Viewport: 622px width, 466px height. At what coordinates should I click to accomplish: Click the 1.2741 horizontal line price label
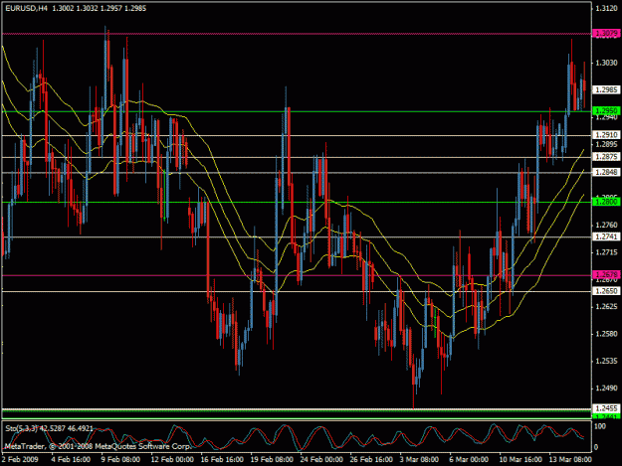[x=606, y=236]
